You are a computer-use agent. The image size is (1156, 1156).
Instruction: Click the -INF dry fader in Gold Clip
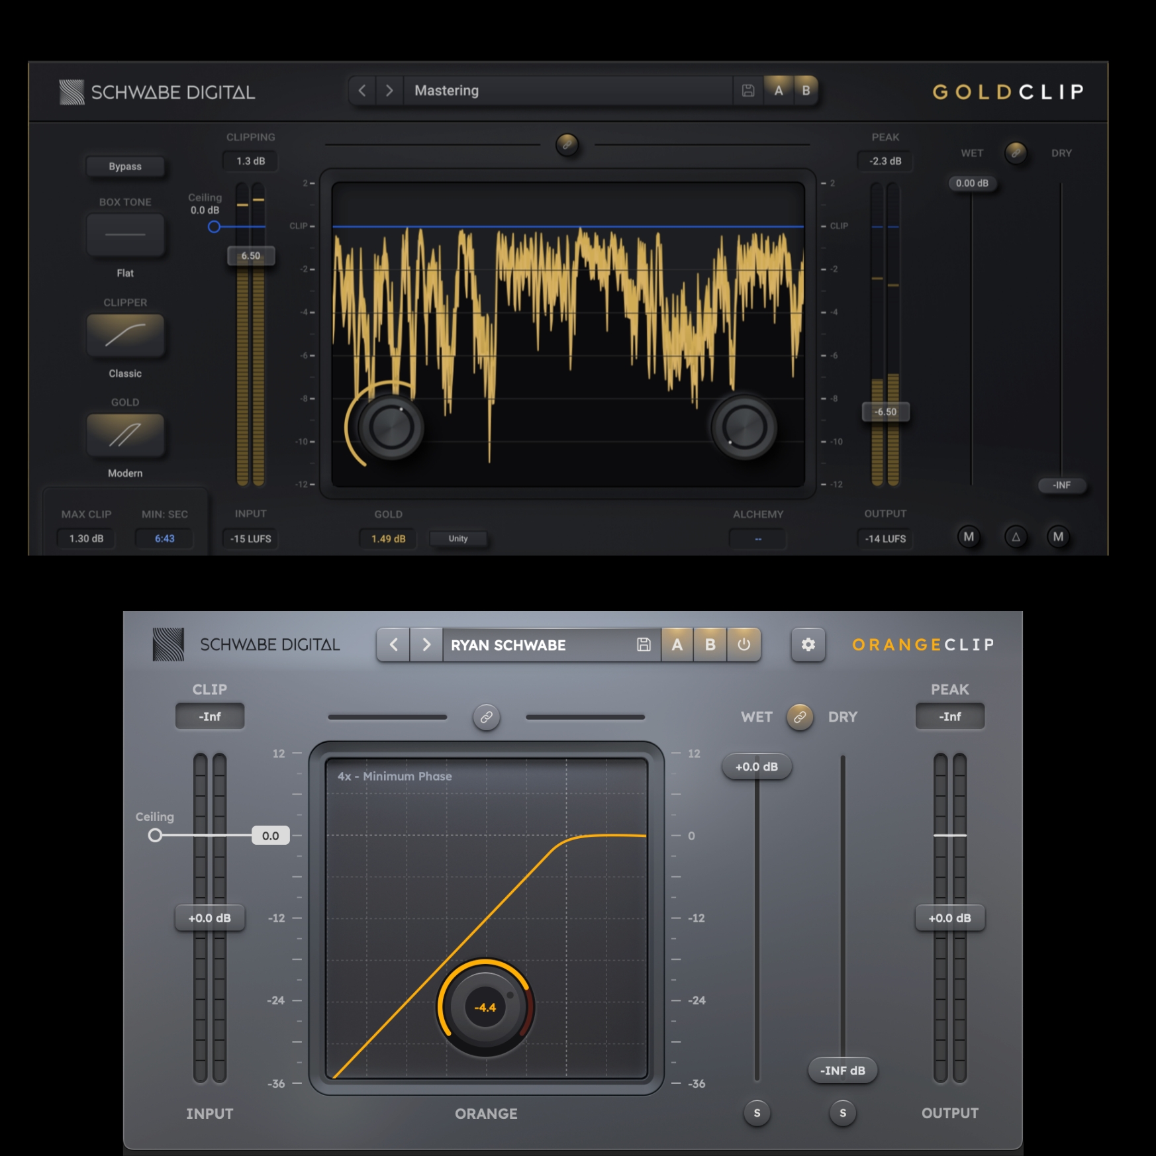coord(1061,485)
